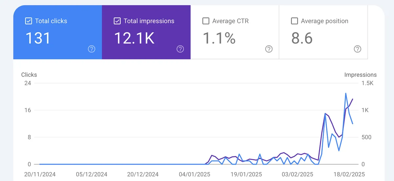The height and width of the screenshot is (181, 394).
Task: Click the purple impressions line's final endpoint
Action: pos(353,99)
